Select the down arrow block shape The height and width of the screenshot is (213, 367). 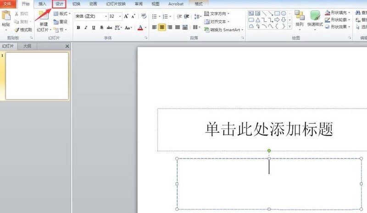pyautogui.click(x=284, y=20)
